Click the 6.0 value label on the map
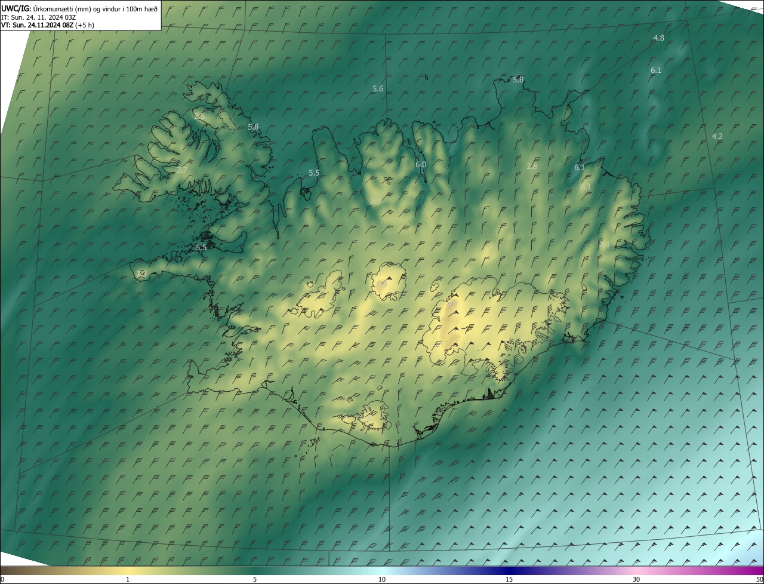 pyautogui.click(x=420, y=164)
